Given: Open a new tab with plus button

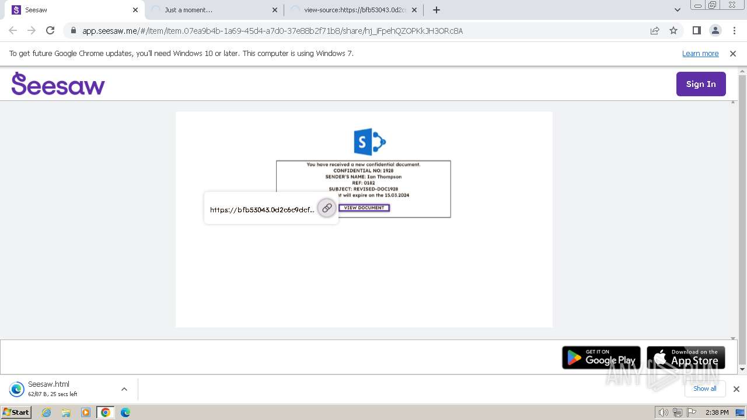Looking at the screenshot, I should click(436, 10).
